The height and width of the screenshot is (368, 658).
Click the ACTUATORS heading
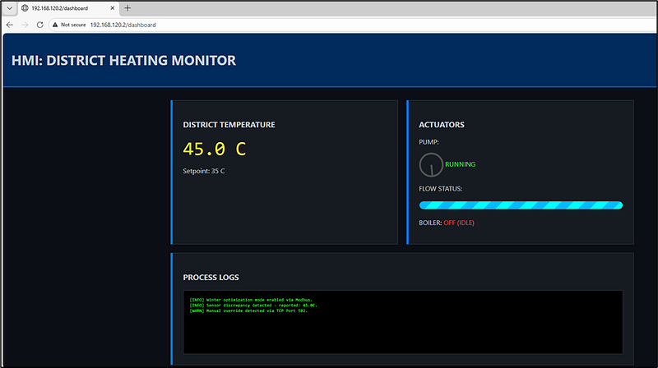tap(442, 125)
